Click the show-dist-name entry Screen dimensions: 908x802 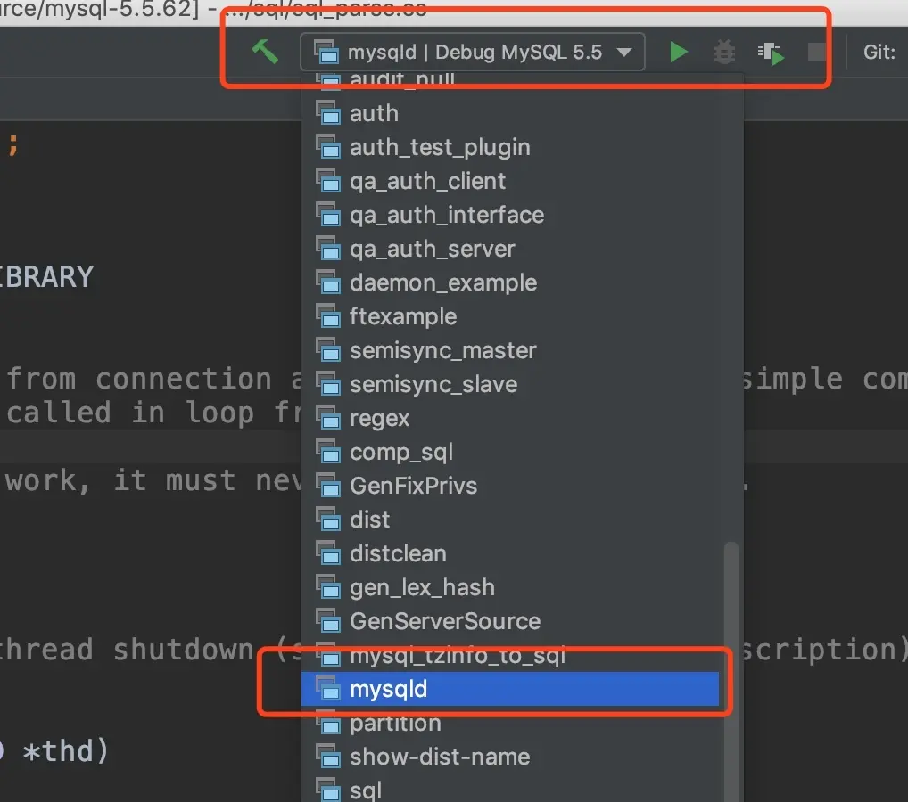pos(510,757)
